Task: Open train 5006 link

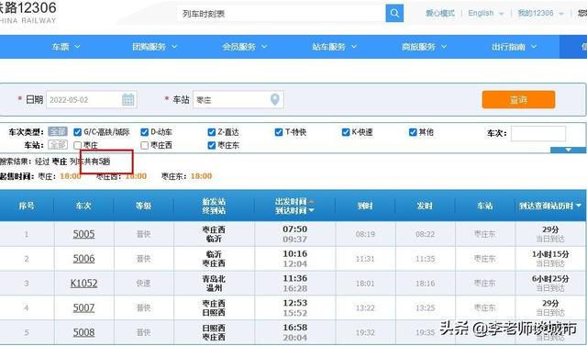Action: pyautogui.click(x=83, y=259)
